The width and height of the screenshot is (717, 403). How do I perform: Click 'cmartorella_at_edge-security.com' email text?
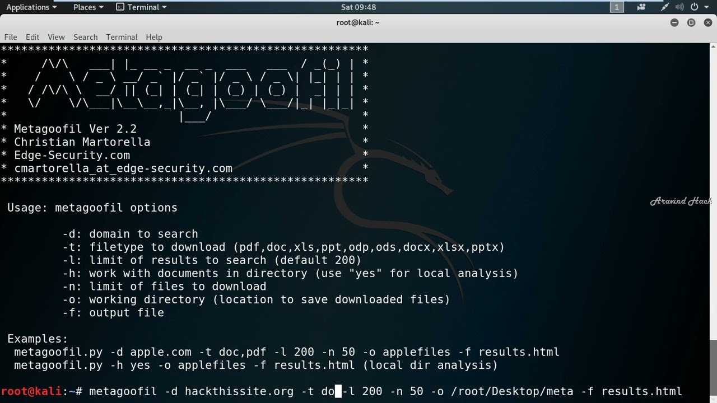123,168
